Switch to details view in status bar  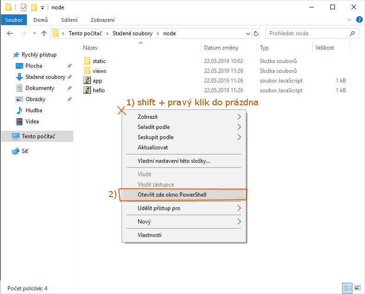click(347, 288)
